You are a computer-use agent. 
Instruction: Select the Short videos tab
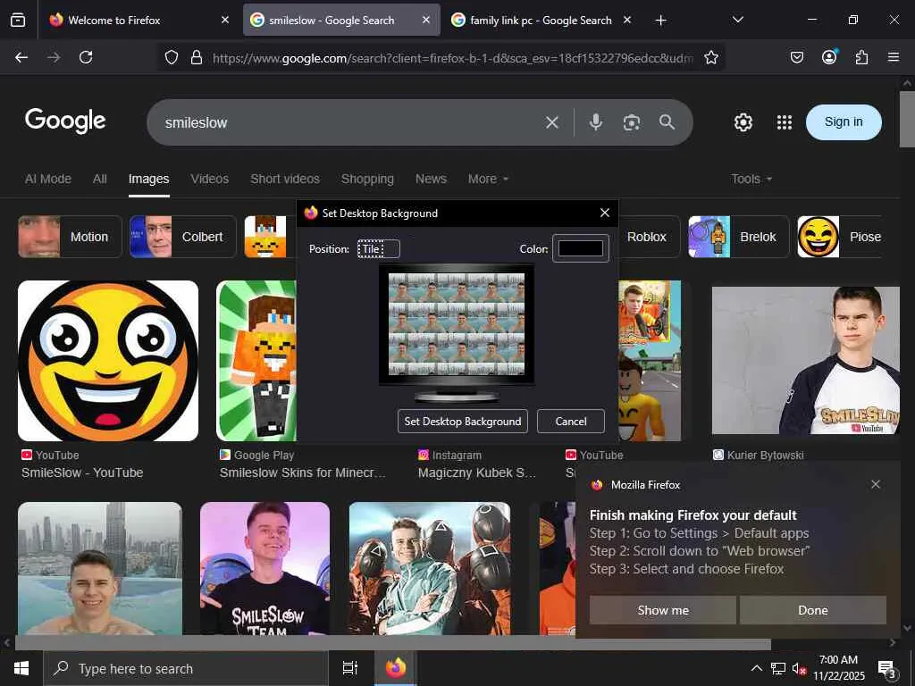pyautogui.click(x=285, y=179)
